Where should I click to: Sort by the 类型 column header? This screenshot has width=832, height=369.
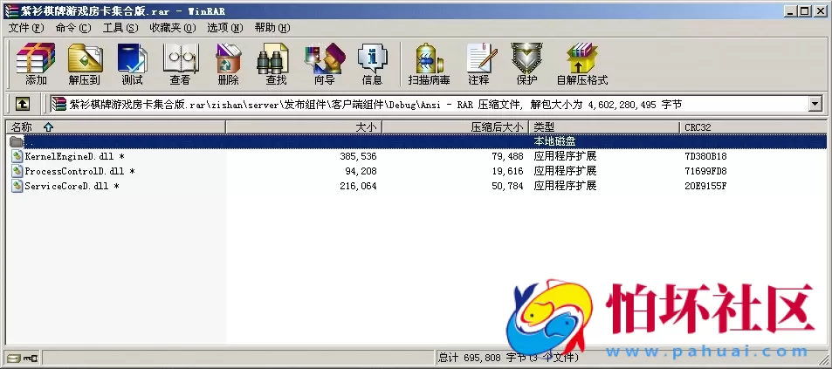coord(604,127)
